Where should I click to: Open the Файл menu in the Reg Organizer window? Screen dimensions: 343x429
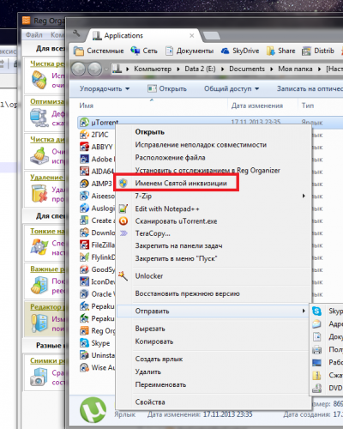(x=34, y=35)
